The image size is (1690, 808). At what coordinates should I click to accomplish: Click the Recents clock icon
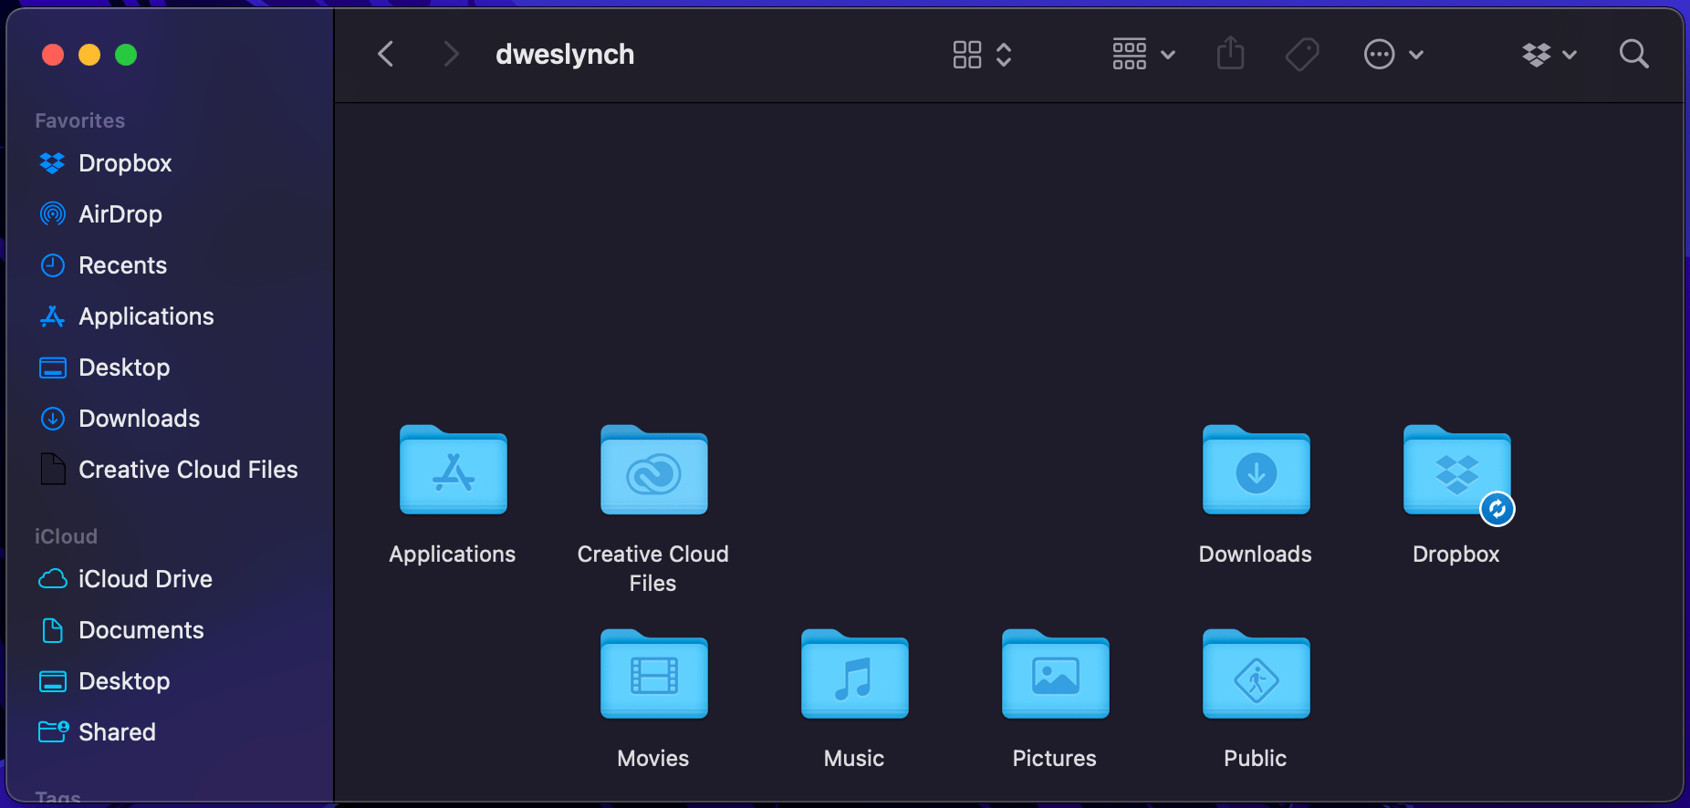[x=53, y=265]
